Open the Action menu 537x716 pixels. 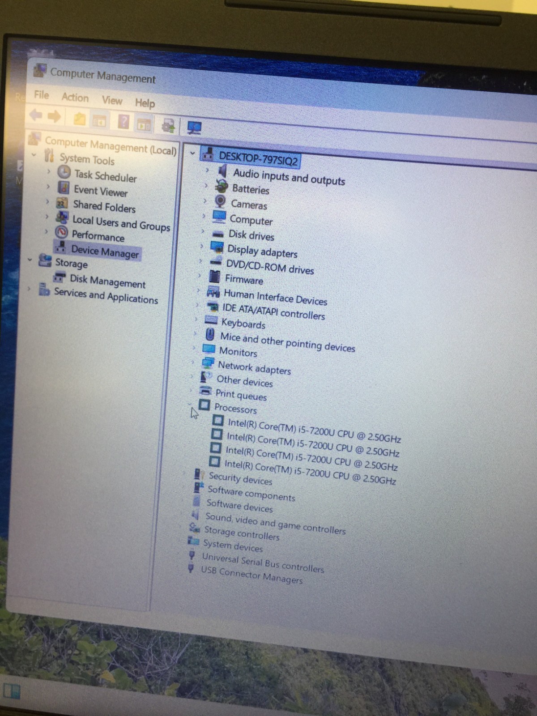(x=75, y=97)
